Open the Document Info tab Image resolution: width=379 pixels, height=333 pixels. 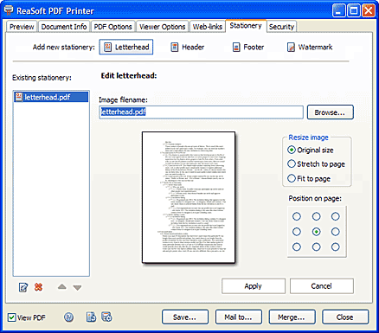[x=64, y=27]
